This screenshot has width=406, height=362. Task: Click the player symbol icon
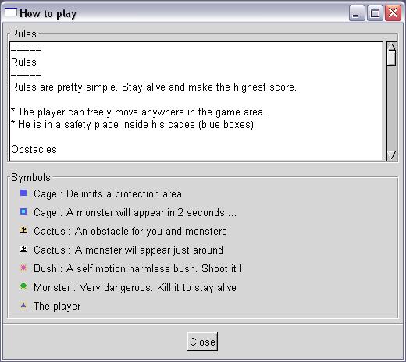23,305
